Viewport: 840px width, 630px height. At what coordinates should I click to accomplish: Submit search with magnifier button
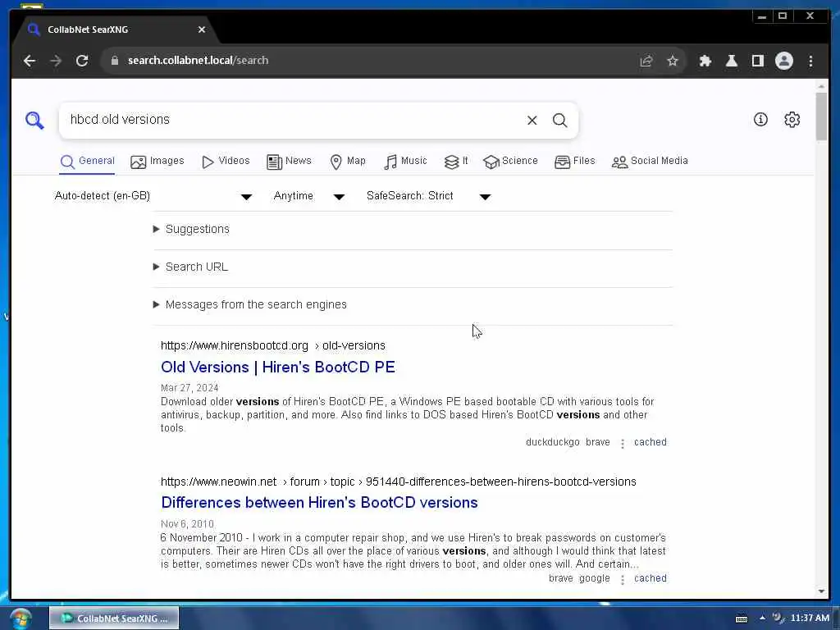pos(559,121)
